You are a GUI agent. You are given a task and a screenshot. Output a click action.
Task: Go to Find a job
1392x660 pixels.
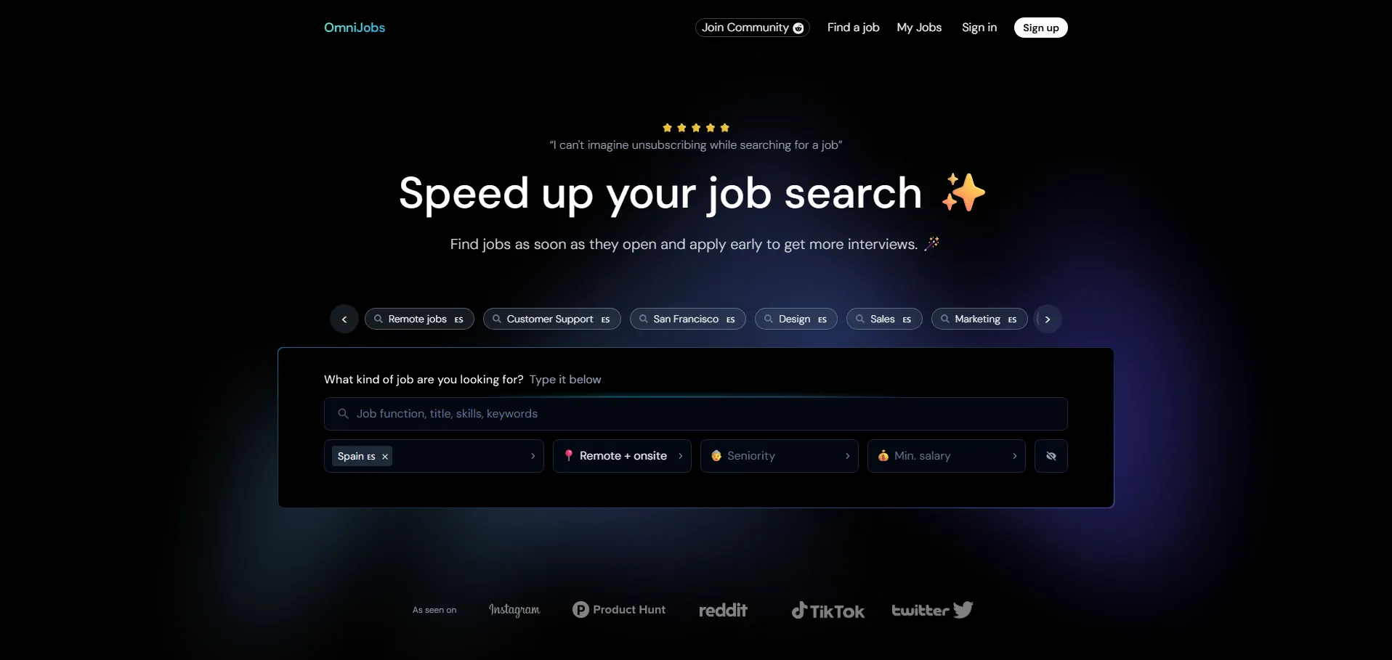tap(853, 28)
